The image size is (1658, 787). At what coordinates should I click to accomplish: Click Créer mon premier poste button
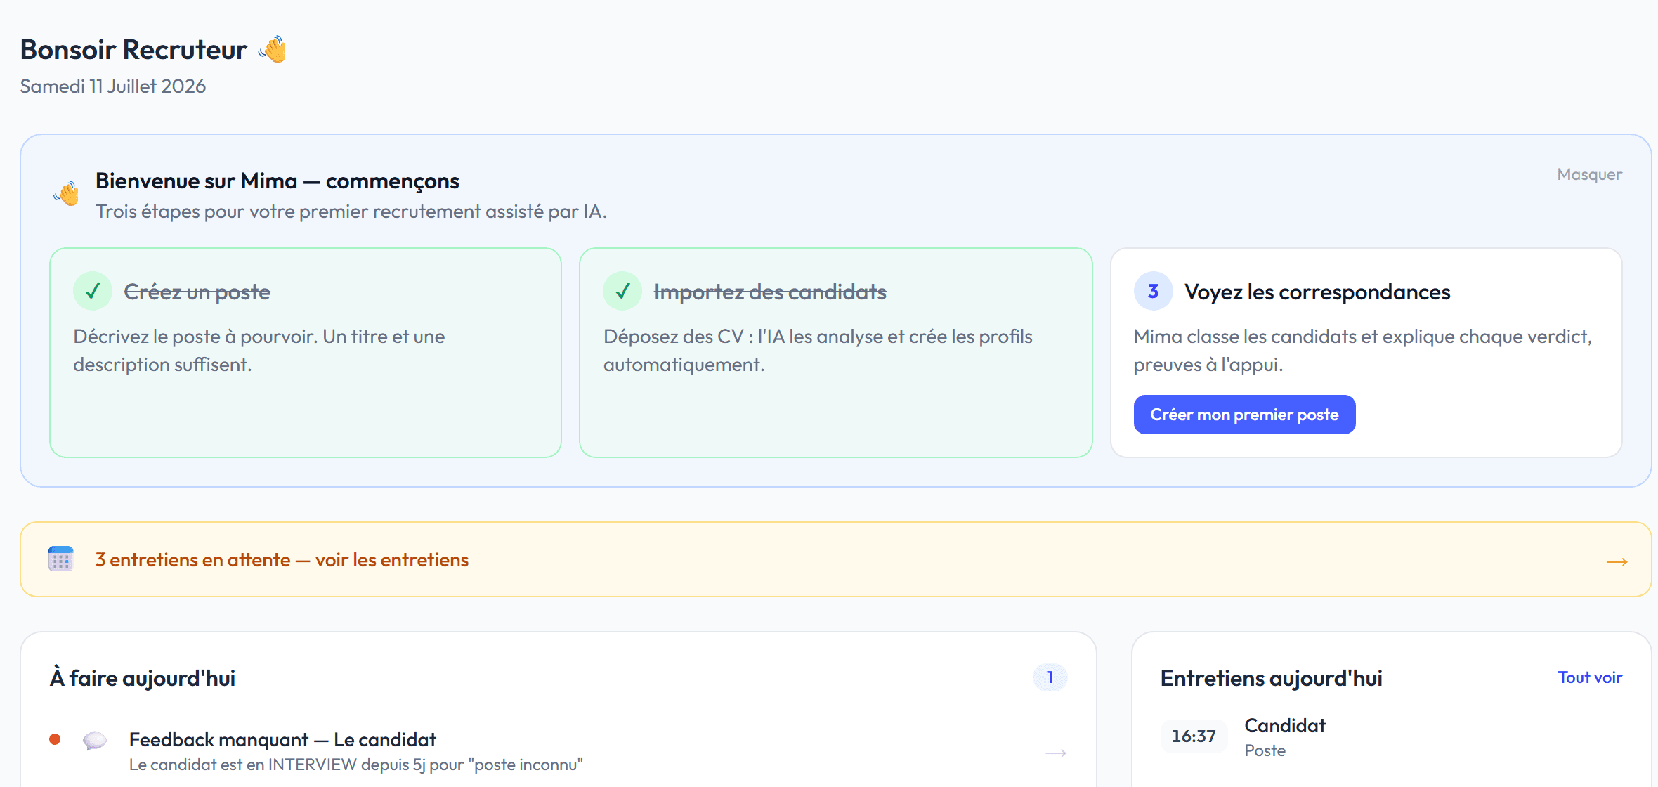click(x=1244, y=415)
